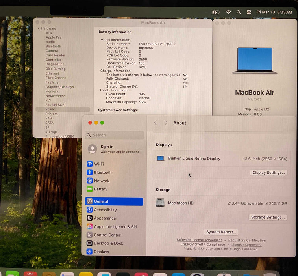Select NVMExpress in System Report sidebar
The height and width of the screenshot is (276, 298).
click(x=55, y=96)
